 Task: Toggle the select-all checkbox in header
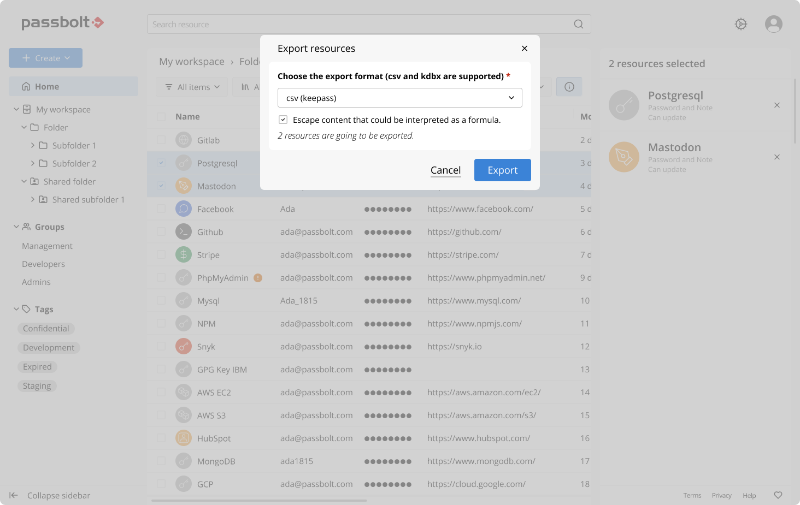161,117
